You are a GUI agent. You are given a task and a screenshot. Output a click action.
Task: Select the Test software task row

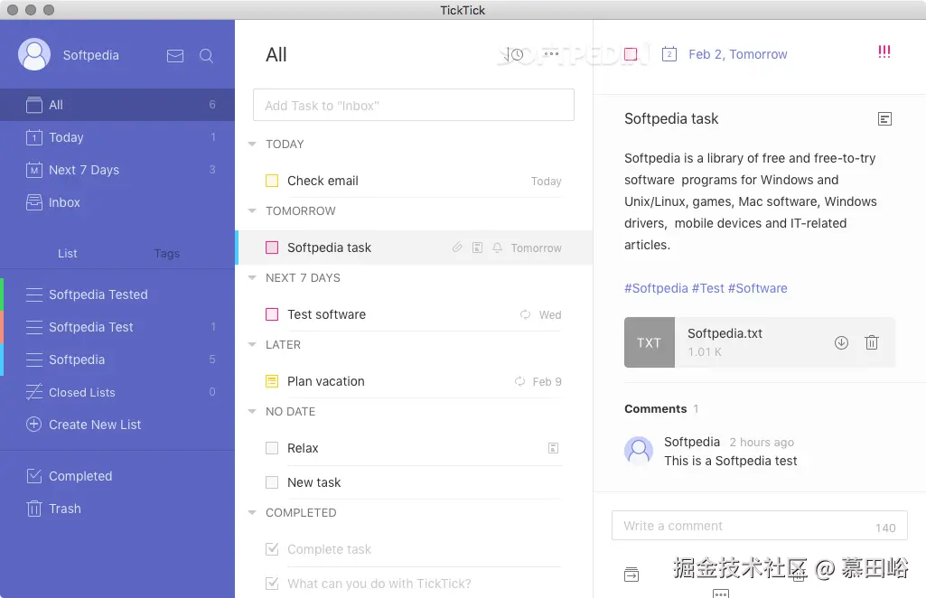(414, 314)
